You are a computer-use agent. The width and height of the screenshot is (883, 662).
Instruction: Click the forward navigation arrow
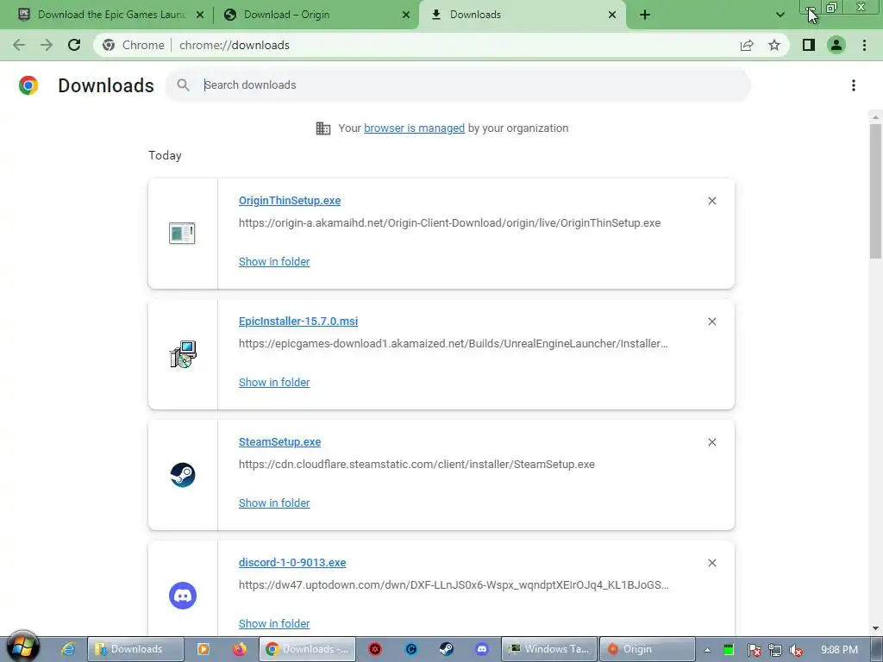click(x=47, y=45)
